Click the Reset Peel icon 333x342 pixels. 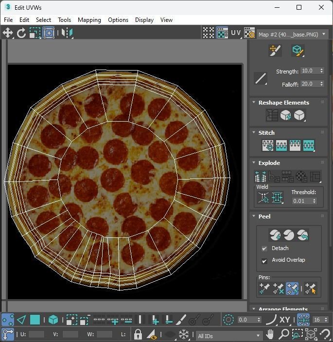[x=303, y=235]
